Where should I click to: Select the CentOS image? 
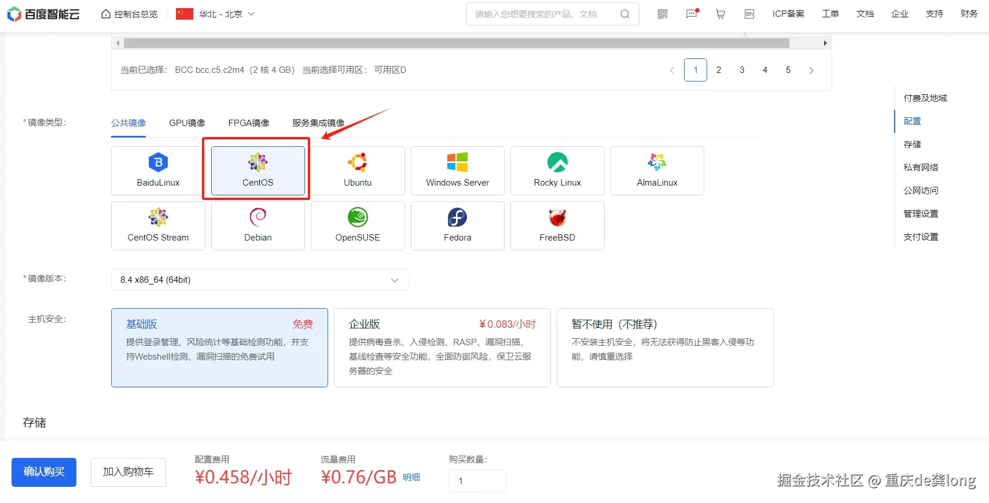point(258,171)
